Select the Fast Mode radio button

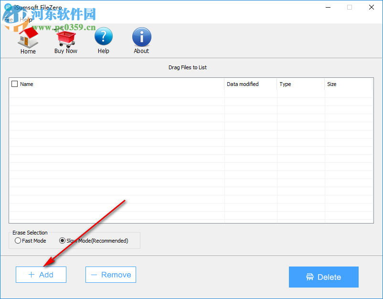[x=18, y=240]
